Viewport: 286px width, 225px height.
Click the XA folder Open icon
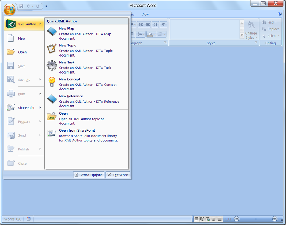point(52,117)
